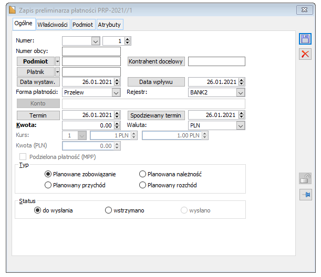Click the Kwota (PLN) spinner
The height and width of the screenshot is (277, 321).
click(117, 146)
